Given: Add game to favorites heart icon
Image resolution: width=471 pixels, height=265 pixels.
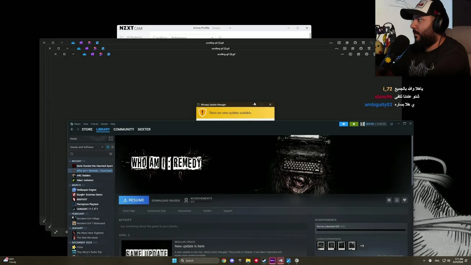Looking at the screenshot, I should (404, 200).
